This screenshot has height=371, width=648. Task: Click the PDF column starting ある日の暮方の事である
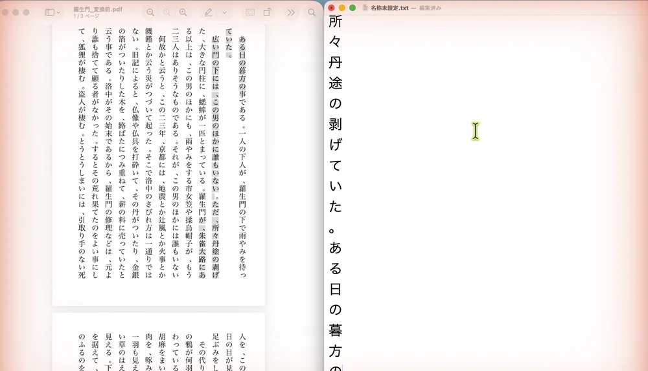click(242, 156)
